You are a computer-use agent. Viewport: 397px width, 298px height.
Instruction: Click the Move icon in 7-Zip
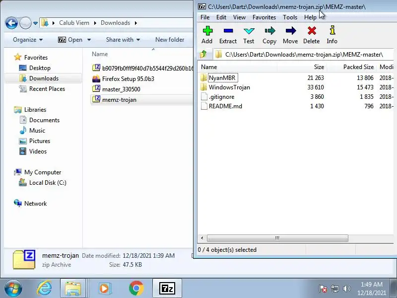pos(291,31)
